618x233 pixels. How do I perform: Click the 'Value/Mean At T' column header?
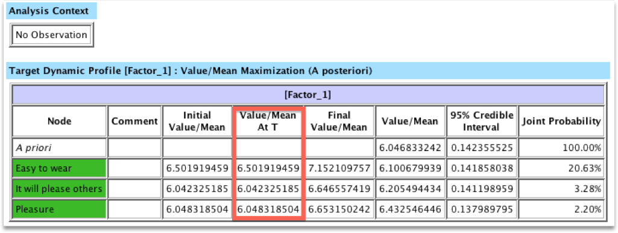click(x=268, y=121)
